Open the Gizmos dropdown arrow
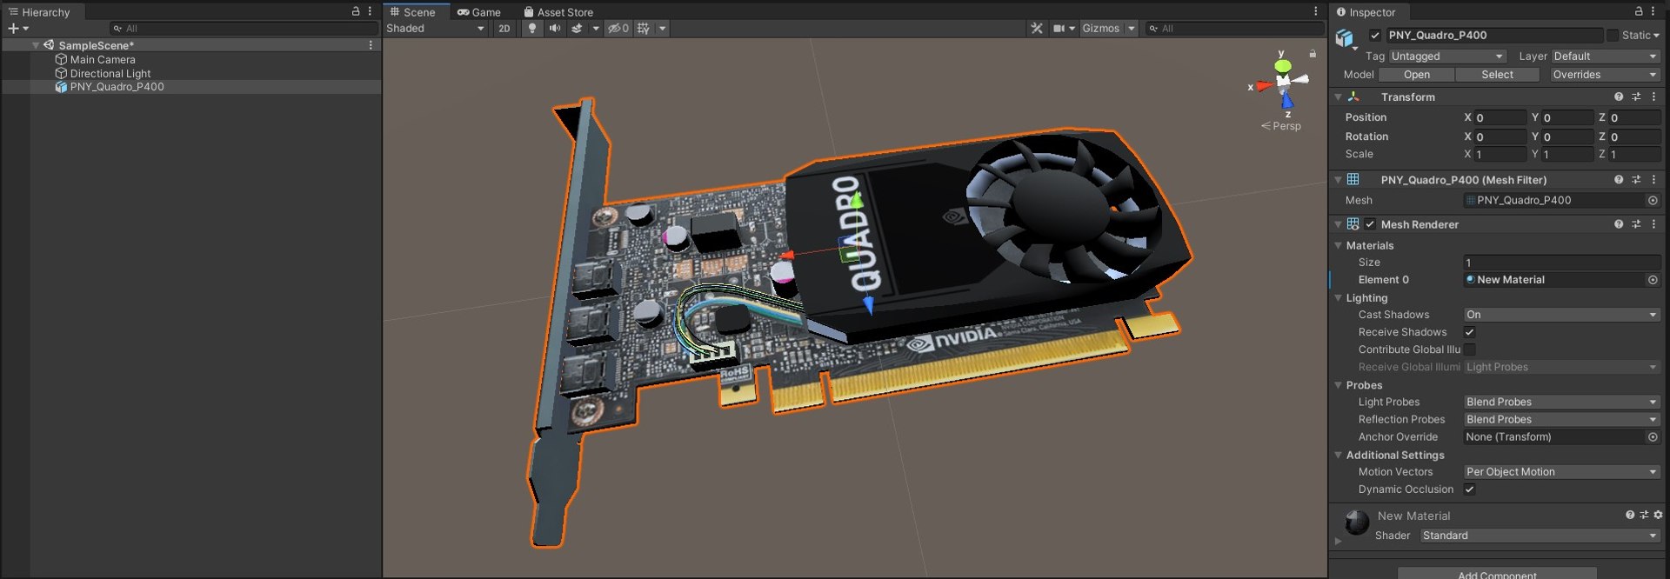 pos(1132,29)
